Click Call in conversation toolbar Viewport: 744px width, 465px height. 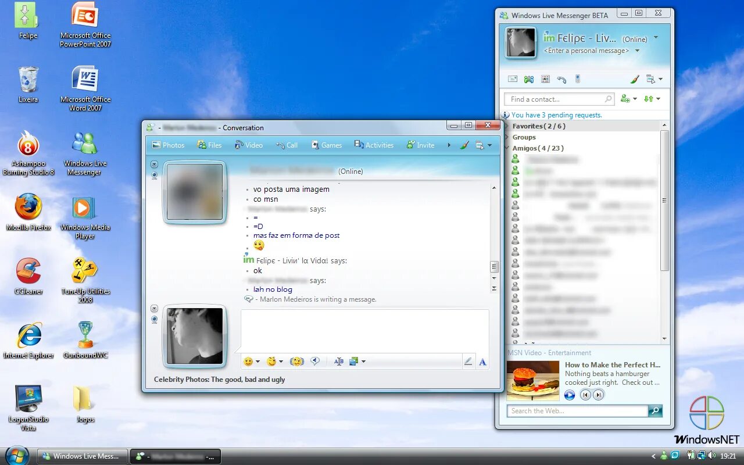pyautogui.click(x=287, y=145)
